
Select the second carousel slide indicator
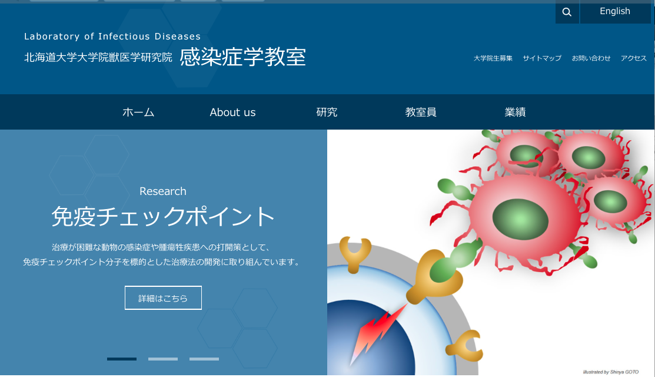pyautogui.click(x=163, y=359)
